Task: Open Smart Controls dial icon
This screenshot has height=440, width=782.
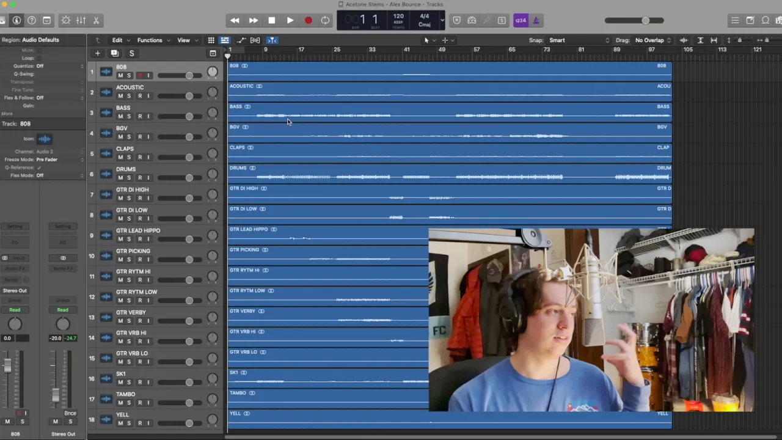Action: (x=66, y=20)
